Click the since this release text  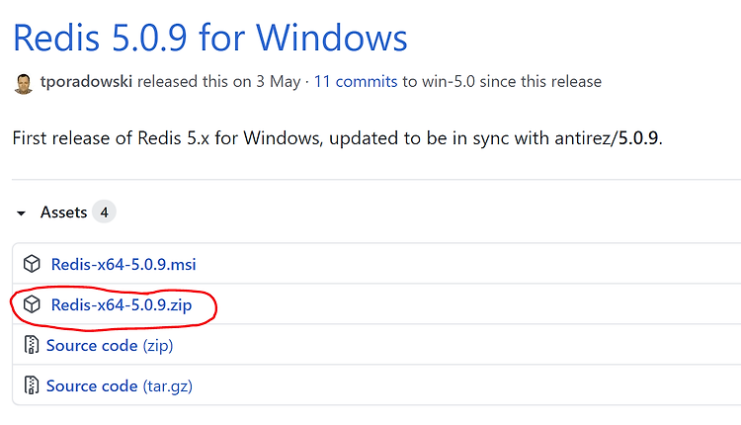(540, 81)
